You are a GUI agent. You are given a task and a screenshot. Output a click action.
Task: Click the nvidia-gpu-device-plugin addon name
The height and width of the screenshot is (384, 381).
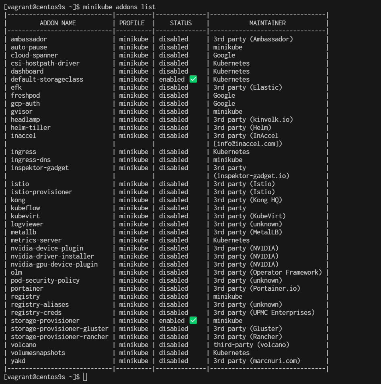tap(54, 264)
